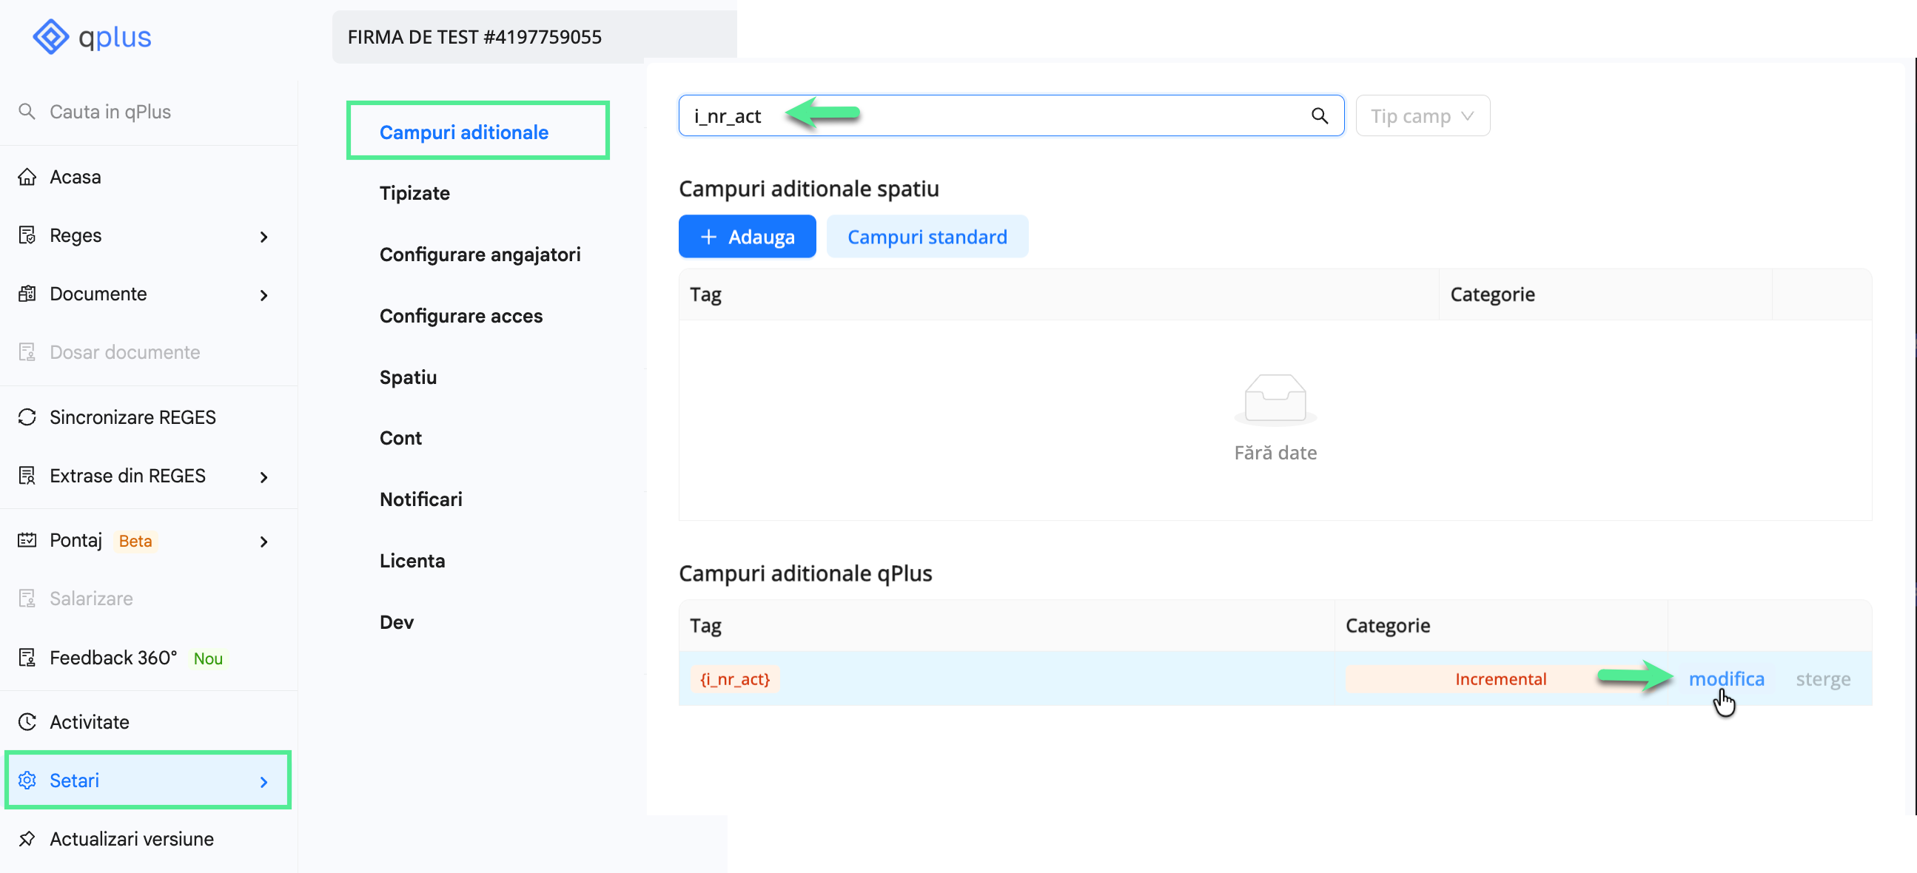
Task: Open the Notificari settings section
Action: tap(420, 499)
